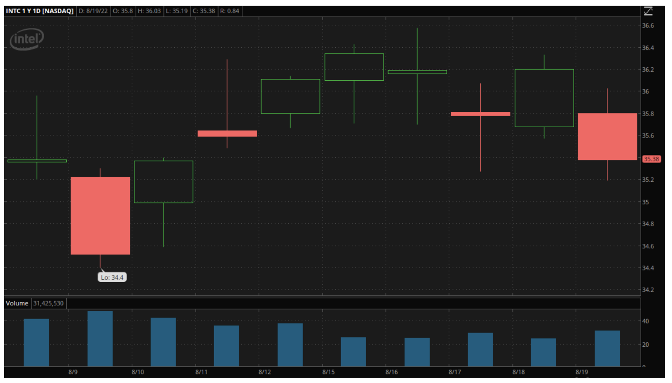The height and width of the screenshot is (383, 672).
Task: Click the 8/9 volume bar
Action: [x=100, y=339]
